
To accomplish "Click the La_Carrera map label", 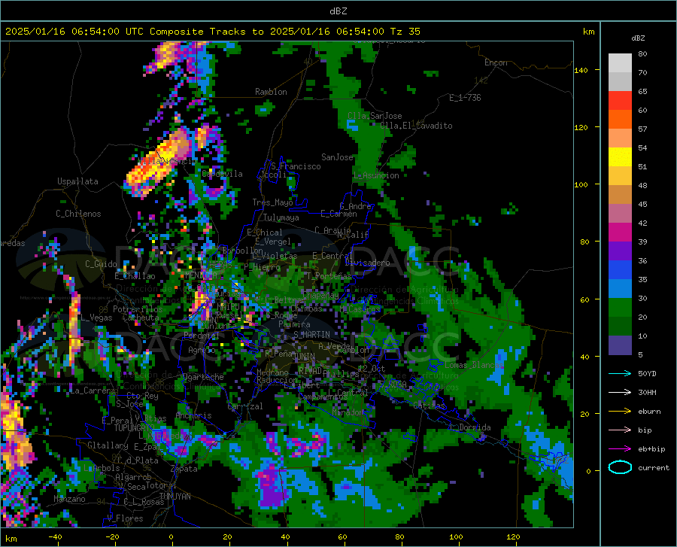I will point(93,390).
